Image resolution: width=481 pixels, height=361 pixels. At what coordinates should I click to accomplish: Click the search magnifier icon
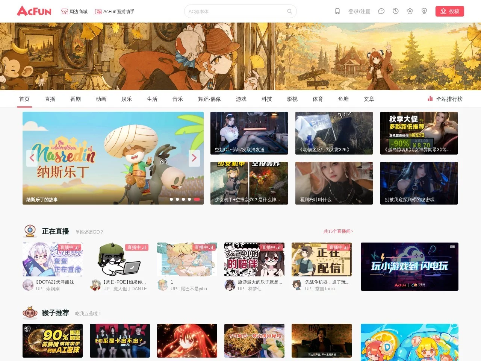tap(289, 11)
